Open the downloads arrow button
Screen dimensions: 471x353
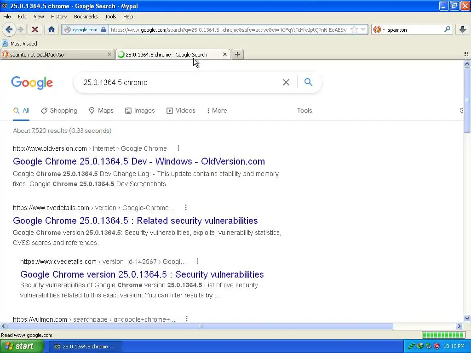463,29
